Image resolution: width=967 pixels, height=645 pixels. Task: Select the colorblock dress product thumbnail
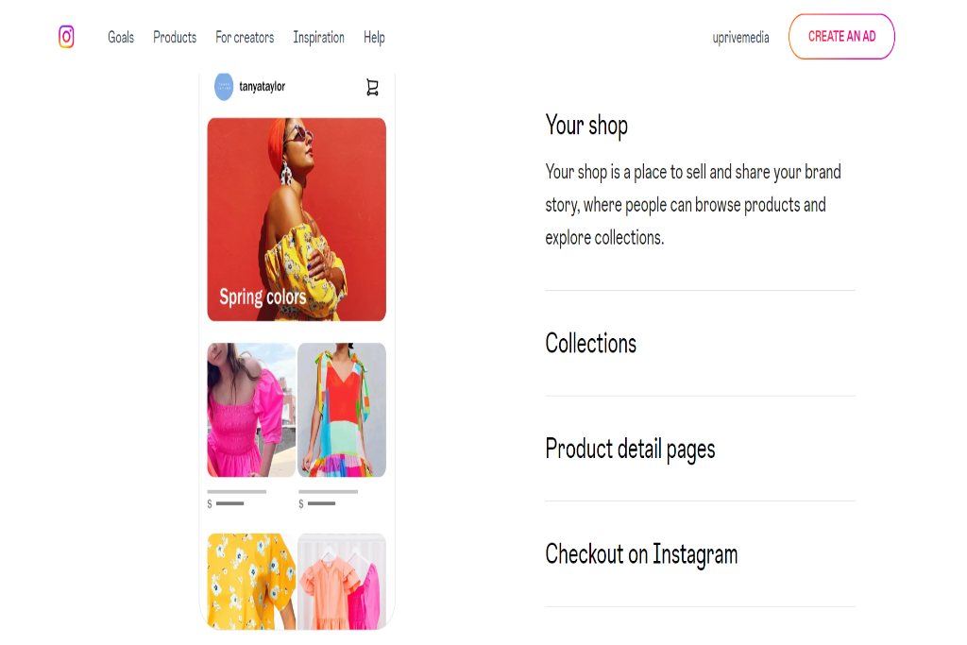pos(342,410)
